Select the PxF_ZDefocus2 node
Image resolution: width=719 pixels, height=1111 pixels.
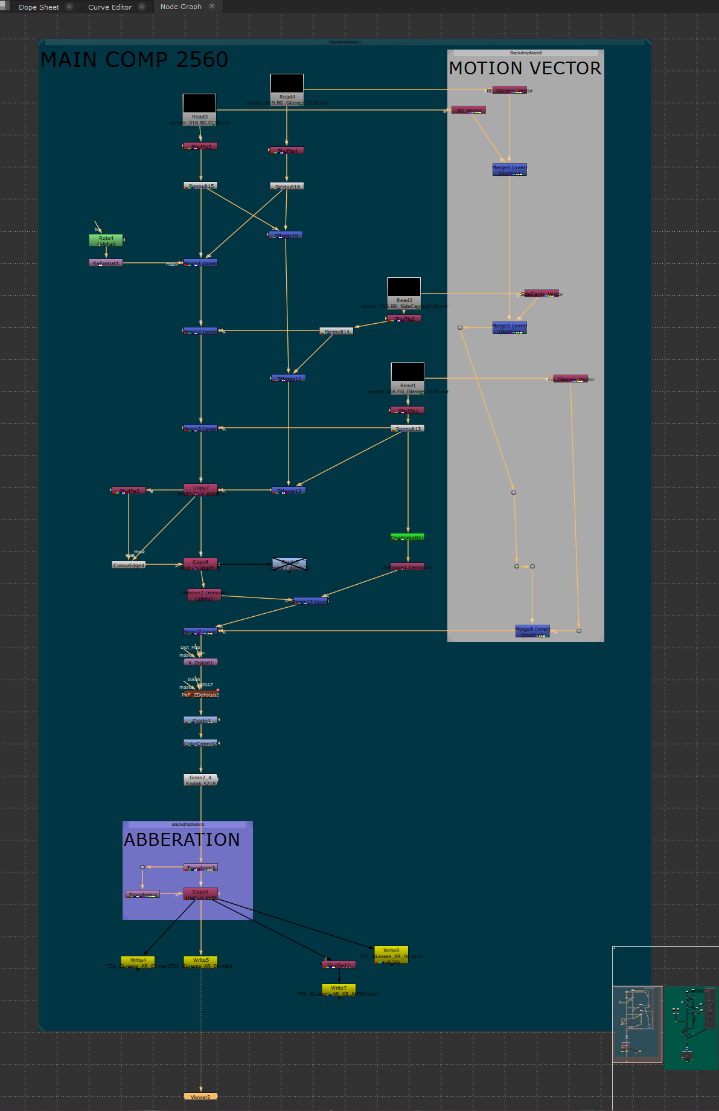200,695
